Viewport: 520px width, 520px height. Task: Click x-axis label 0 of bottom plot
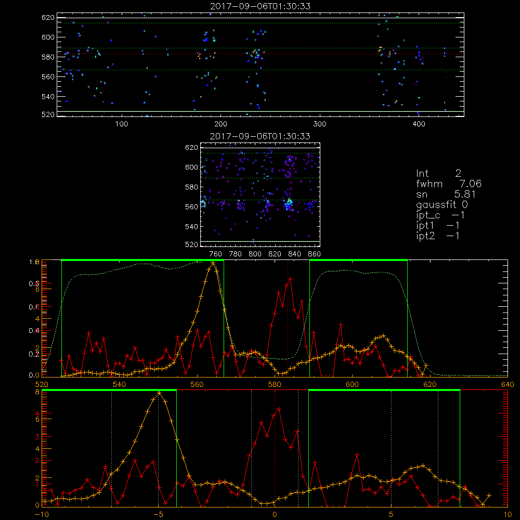[x=275, y=514]
